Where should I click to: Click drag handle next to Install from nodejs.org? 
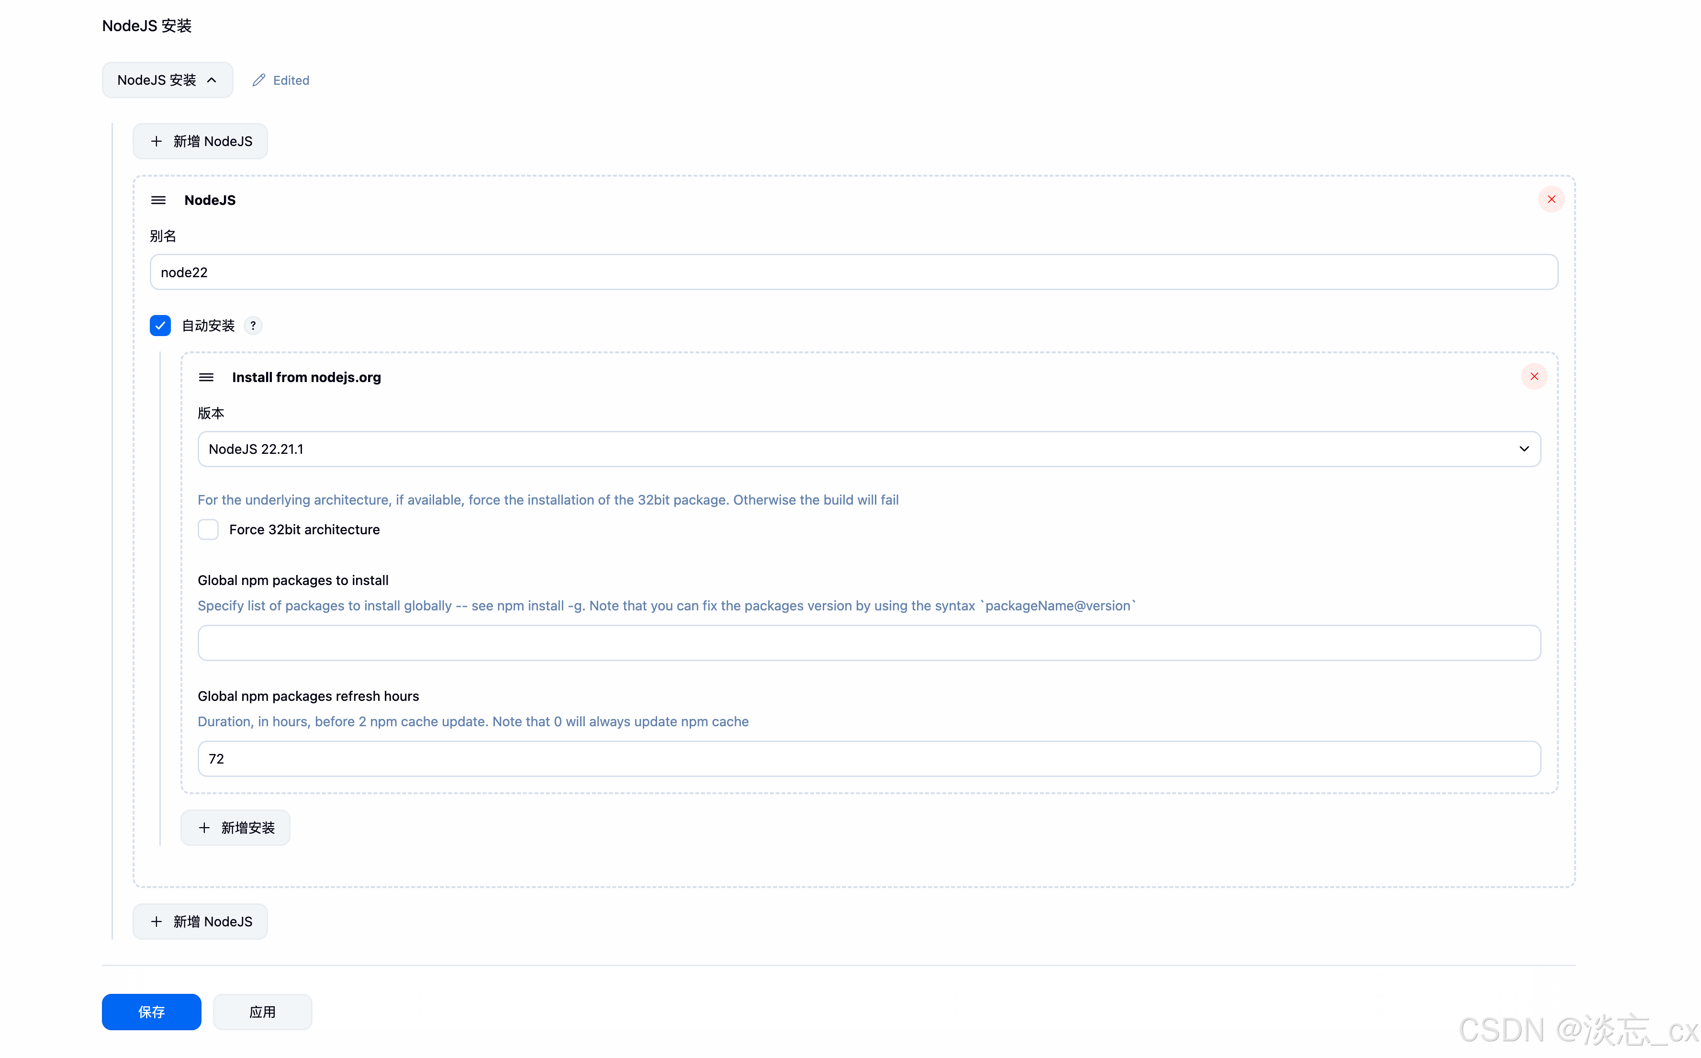click(x=206, y=377)
